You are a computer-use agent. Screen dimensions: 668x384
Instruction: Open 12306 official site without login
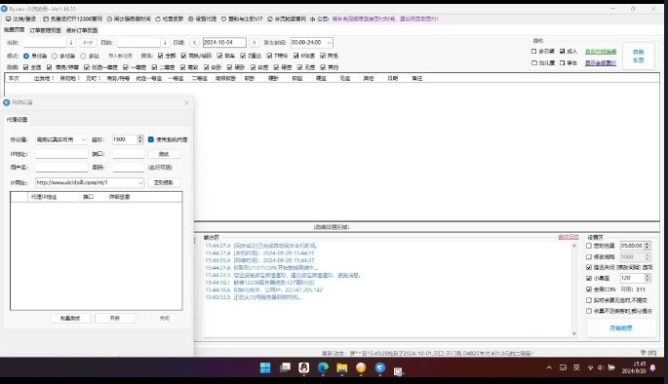pos(72,19)
